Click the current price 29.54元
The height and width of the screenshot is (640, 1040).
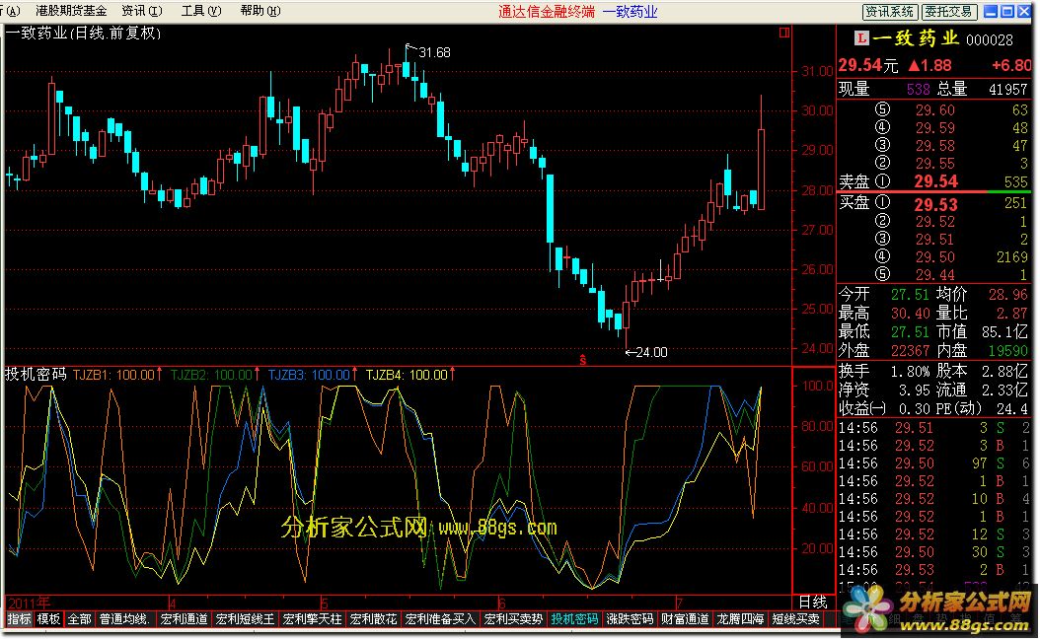[x=868, y=65]
